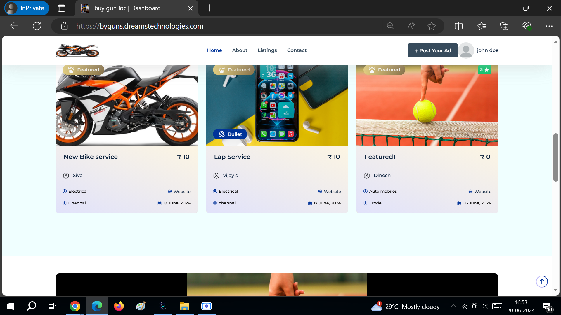Viewport: 561px width, 315px height.
Task: Show hidden system tray icons chevron
Action: 453,306
